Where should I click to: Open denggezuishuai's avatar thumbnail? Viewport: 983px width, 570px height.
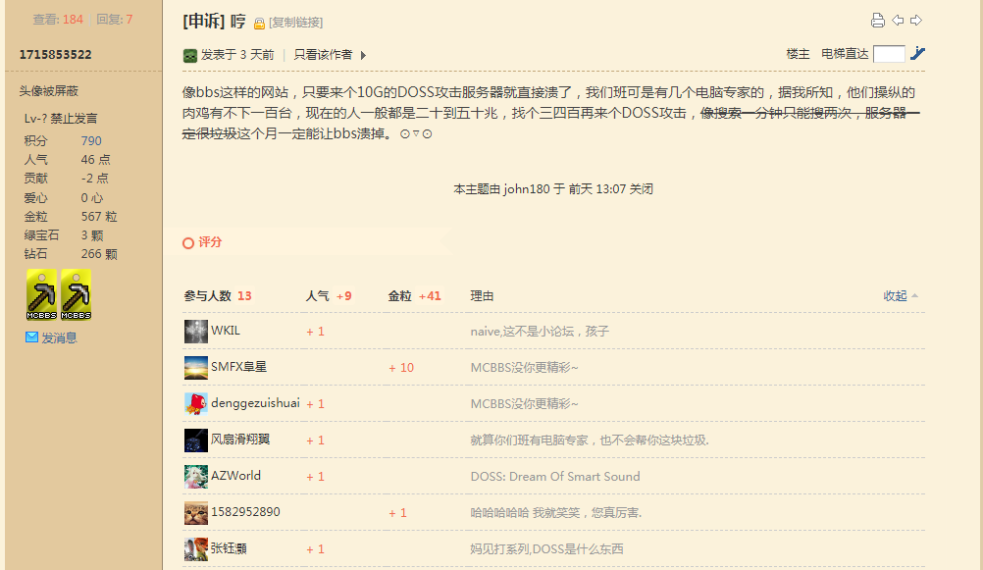(195, 403)
